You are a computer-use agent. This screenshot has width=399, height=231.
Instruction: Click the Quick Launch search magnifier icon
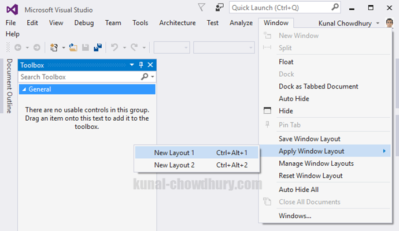coord(335,7)
